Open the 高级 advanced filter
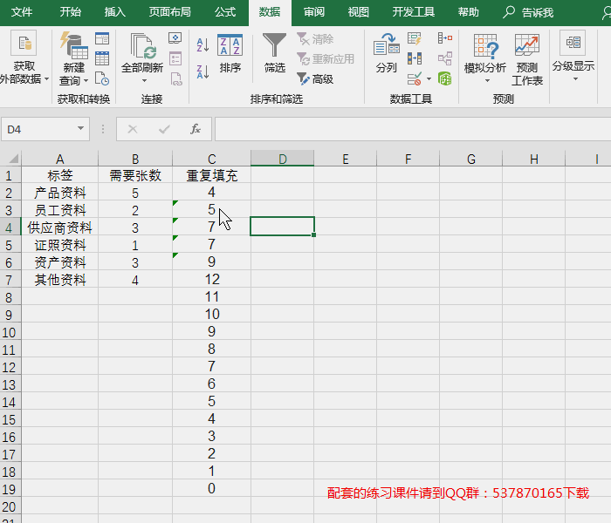The width and height of the screenshot is (611, 523). coord(315,79)
